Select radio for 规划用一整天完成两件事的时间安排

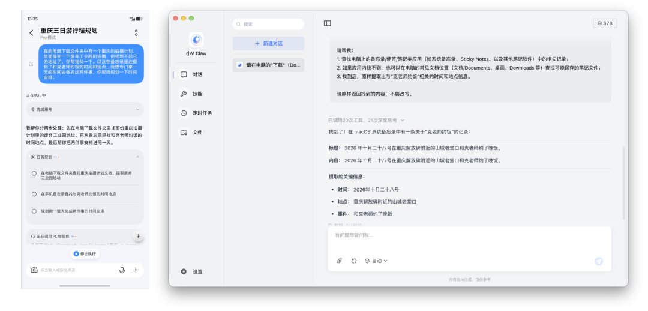click(x=34, y=211)
